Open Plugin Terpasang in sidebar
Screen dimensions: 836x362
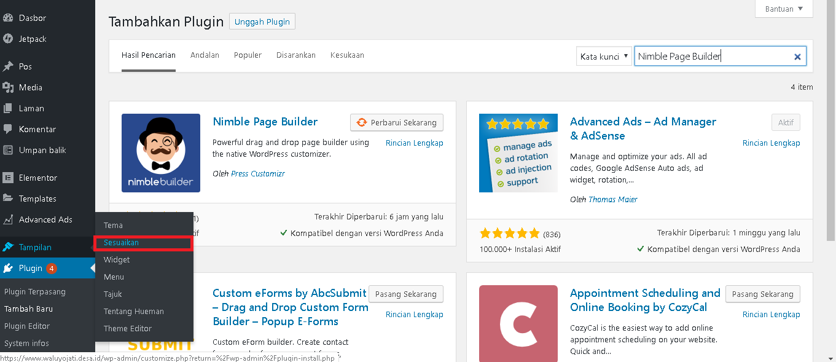click(35, 292)
